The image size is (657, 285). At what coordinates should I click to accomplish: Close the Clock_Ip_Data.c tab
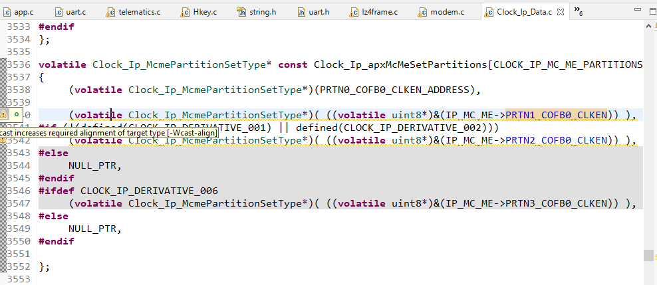click(x=562, y=12)
